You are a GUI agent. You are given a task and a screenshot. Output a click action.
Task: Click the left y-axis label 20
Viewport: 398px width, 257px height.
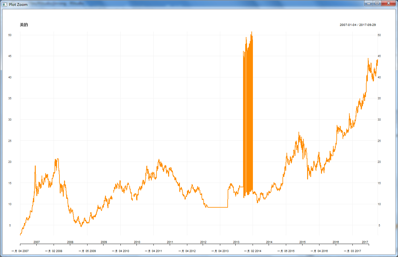(x=10, y=162)
